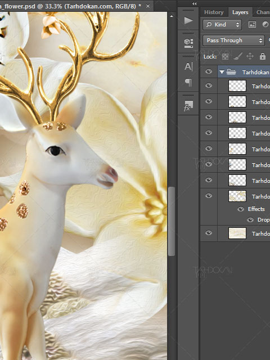Toggle eye of fourth layer inside group

pyautogui.click(x=209, y=133)
